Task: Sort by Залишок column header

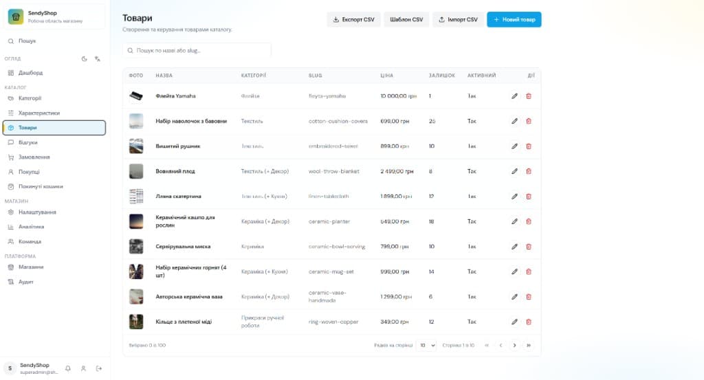Action: [x=442, y=76]
